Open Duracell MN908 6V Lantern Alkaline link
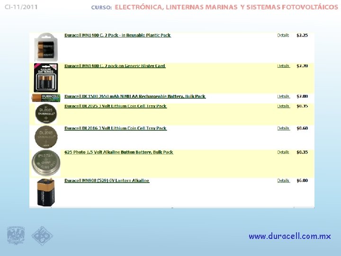 pyautogui.click(x=107, y=181)
